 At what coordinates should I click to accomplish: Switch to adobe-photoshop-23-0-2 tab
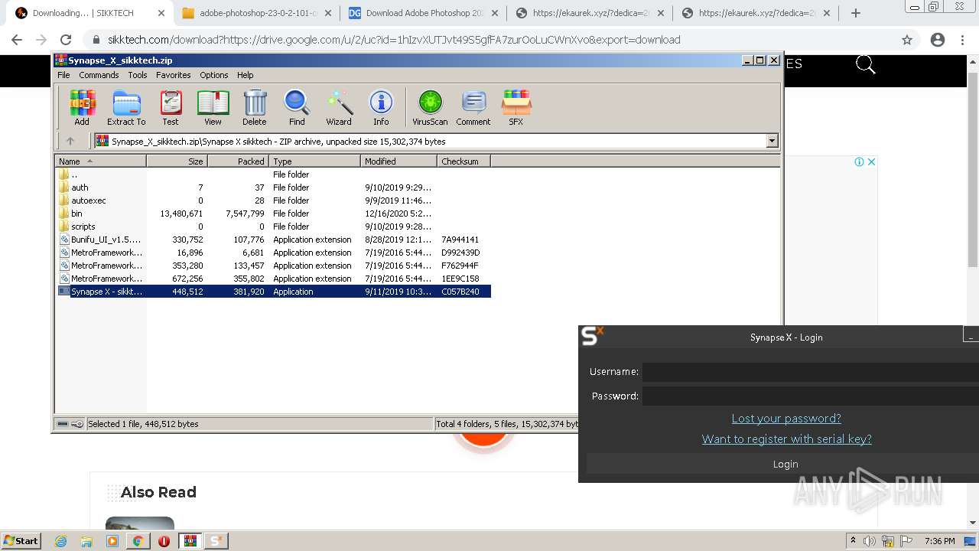[255, 13]
